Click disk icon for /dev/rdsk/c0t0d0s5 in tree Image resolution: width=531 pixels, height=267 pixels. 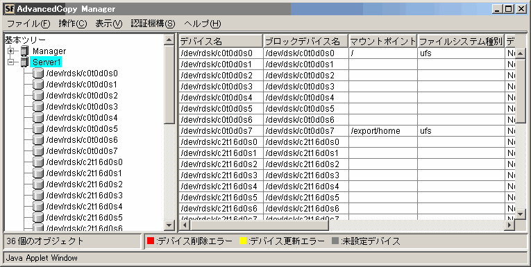point(38,129)
